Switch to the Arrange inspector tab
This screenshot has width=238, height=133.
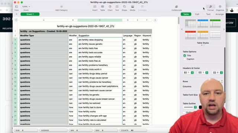[219, 14]
